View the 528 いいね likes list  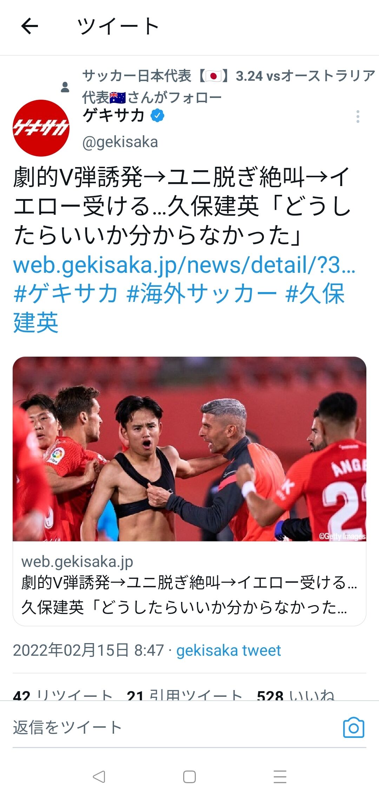point(296,694)
